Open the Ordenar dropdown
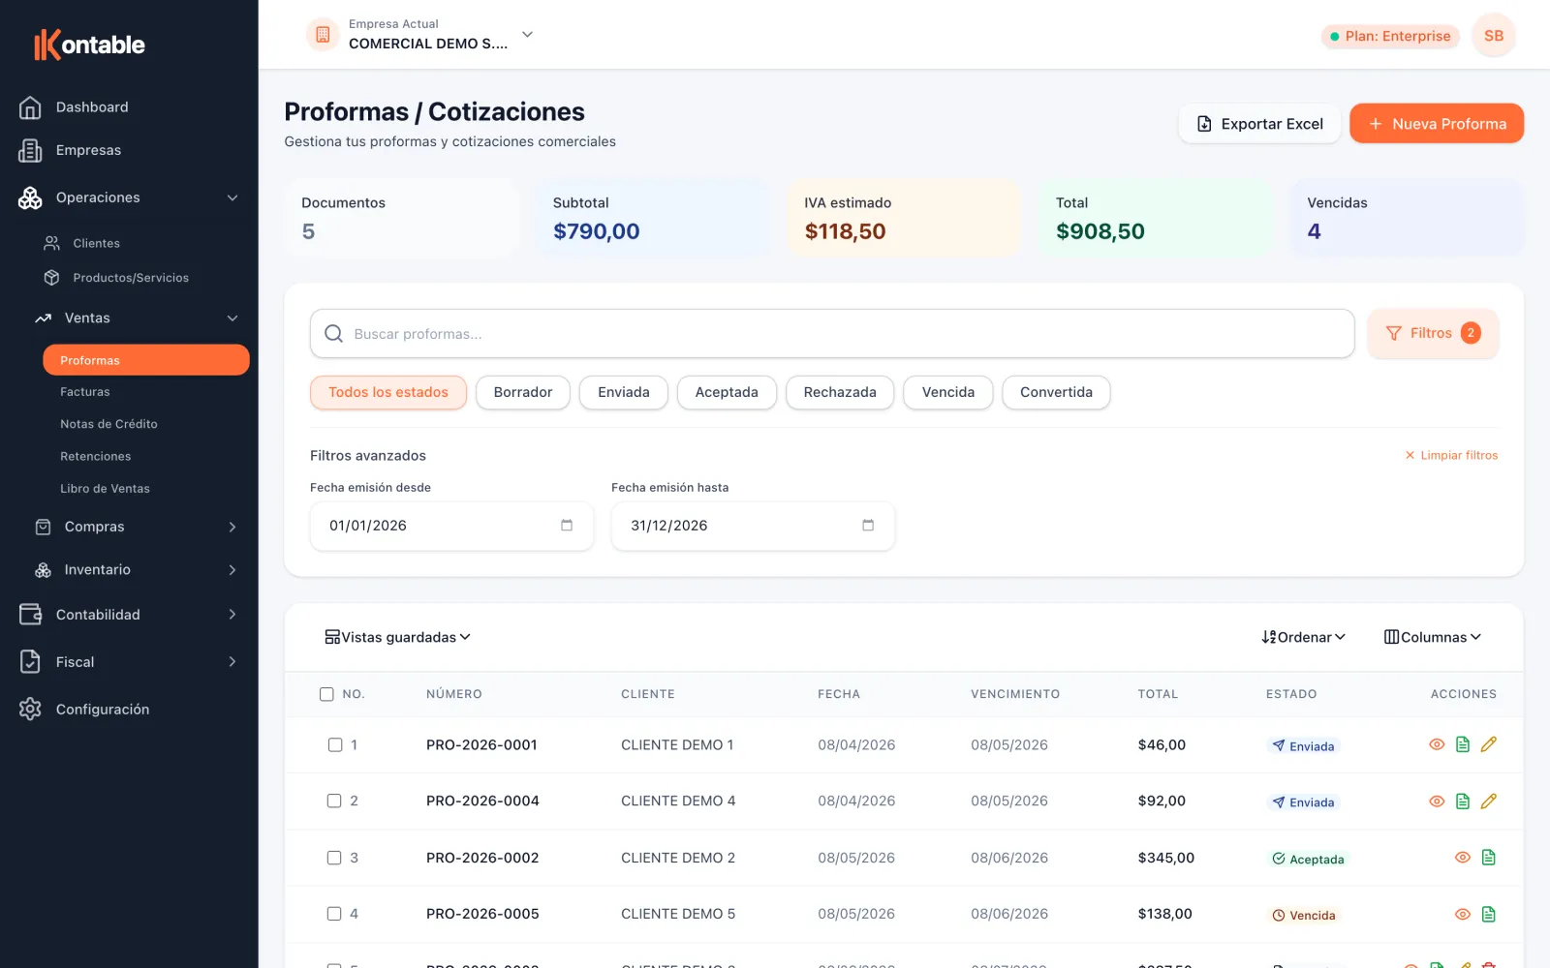Viewport: 1550px width, 968px height. tap(1304, 637)
